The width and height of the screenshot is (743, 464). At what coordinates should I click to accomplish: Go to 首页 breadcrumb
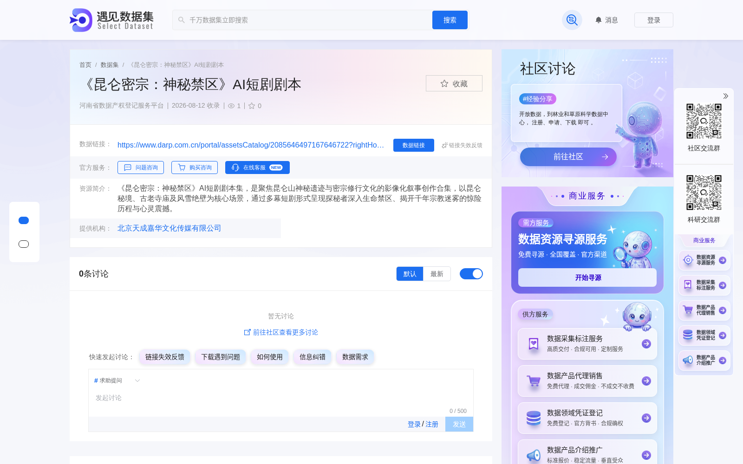(x=85, y=65)
